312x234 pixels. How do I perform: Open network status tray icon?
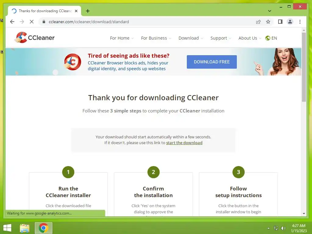[276, 228]
